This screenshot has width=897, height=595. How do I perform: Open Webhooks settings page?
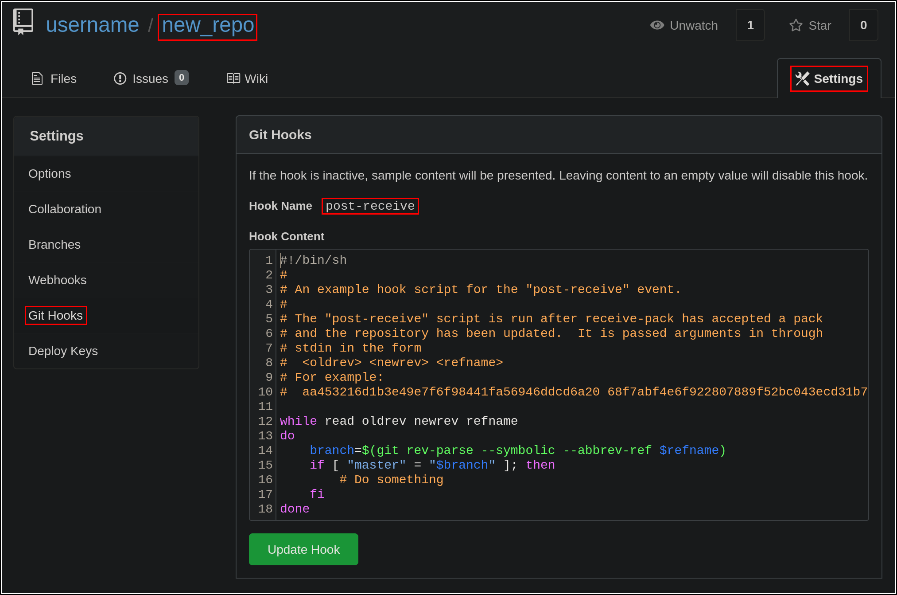58,280
